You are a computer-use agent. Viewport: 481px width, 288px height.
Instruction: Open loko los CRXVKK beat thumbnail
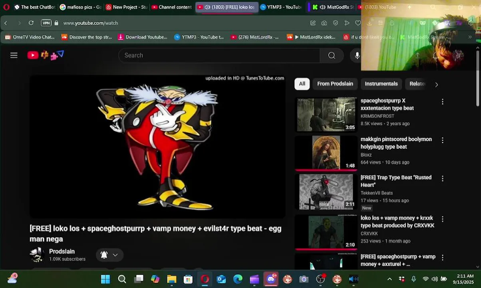326,232
